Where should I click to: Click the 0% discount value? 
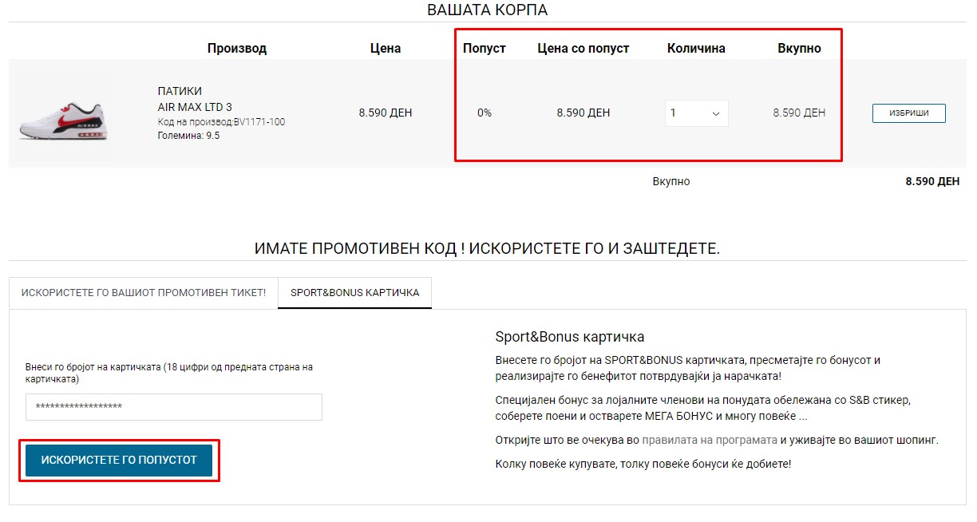[485, 113]
